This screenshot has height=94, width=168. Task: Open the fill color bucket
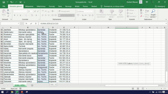pyautogui.click(x=32, y=15)
